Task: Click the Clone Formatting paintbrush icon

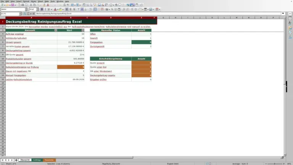Action: point(44,5)
